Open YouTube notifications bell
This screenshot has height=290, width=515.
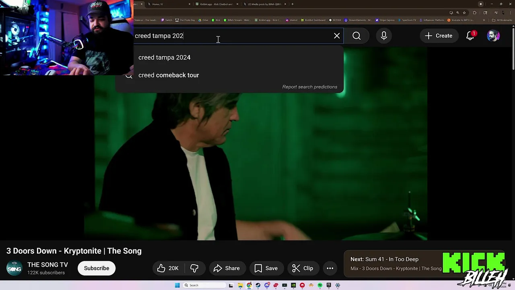tap(470, 36)
